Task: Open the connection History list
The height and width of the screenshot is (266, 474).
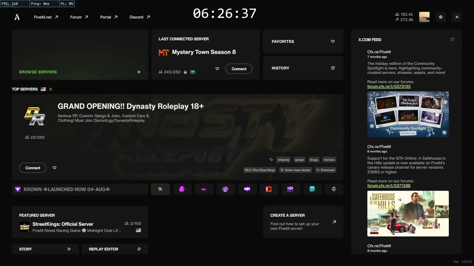Action: coord(303,68)
